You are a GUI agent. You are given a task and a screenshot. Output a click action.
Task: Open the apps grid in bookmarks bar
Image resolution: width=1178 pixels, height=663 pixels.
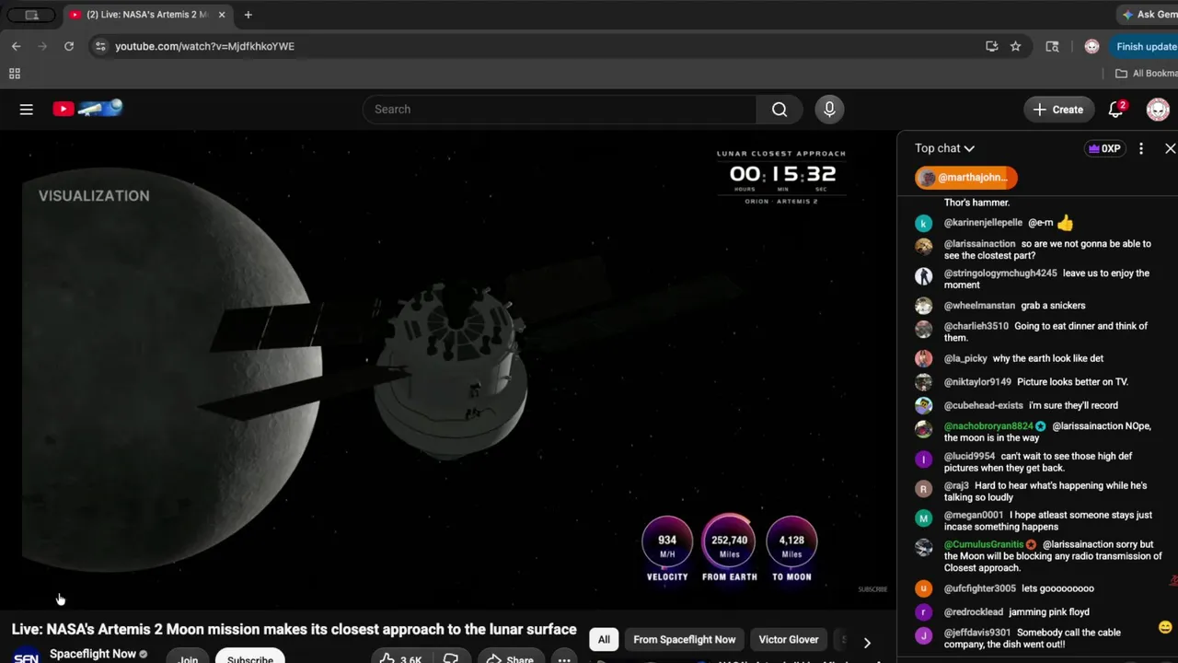click(x=14, y=74)
